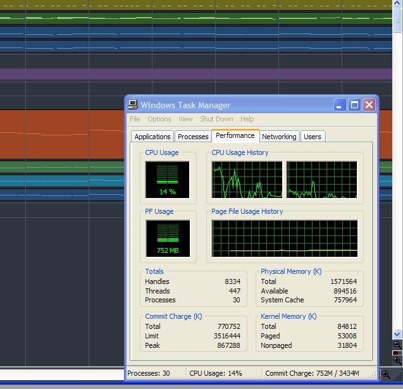This screenshot has height=389, width=403.
Task: Click vertical zoom out magnifier icon
Action: (x=397, y=345)
